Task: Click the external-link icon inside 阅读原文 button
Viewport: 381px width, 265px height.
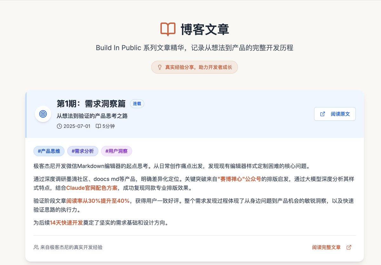Action: (x=323, y=114)
